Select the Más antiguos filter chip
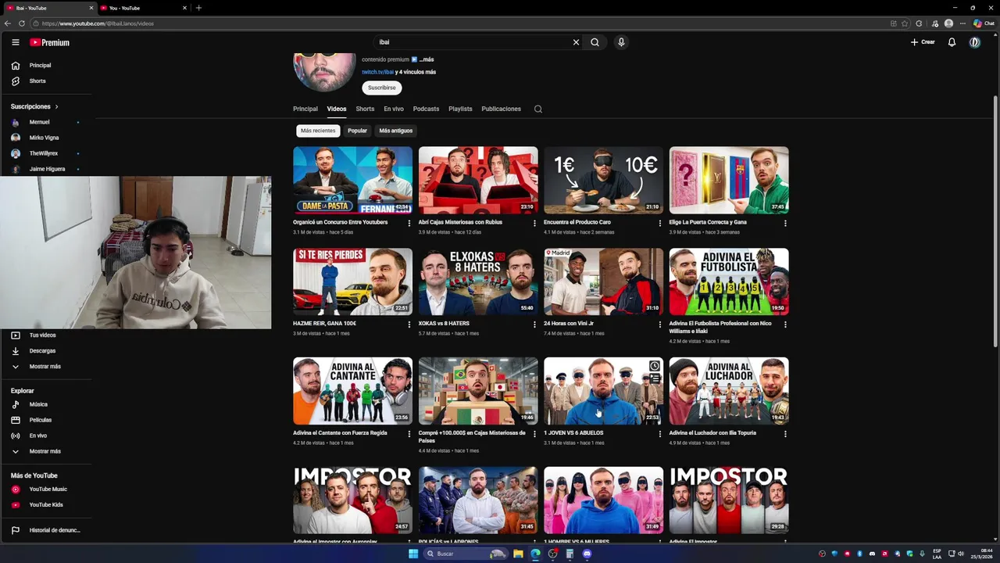Image resolution: width=1000 pixels, height=563 pixels. pyautogui.click(x=396, y=131)
